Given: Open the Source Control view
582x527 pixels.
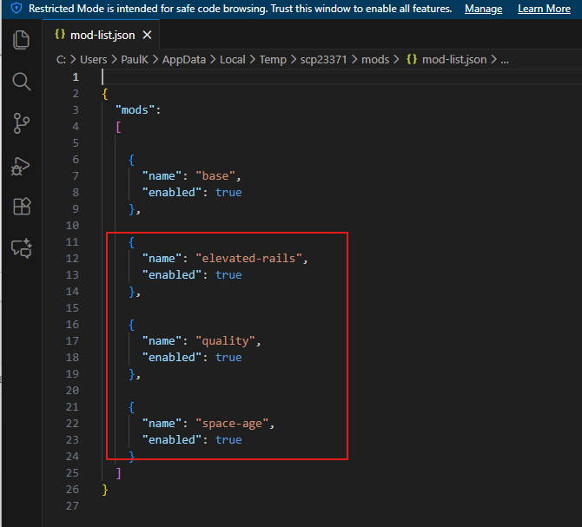Looking at the screenshot, I should pyautogui.click(x=22, y=123).
